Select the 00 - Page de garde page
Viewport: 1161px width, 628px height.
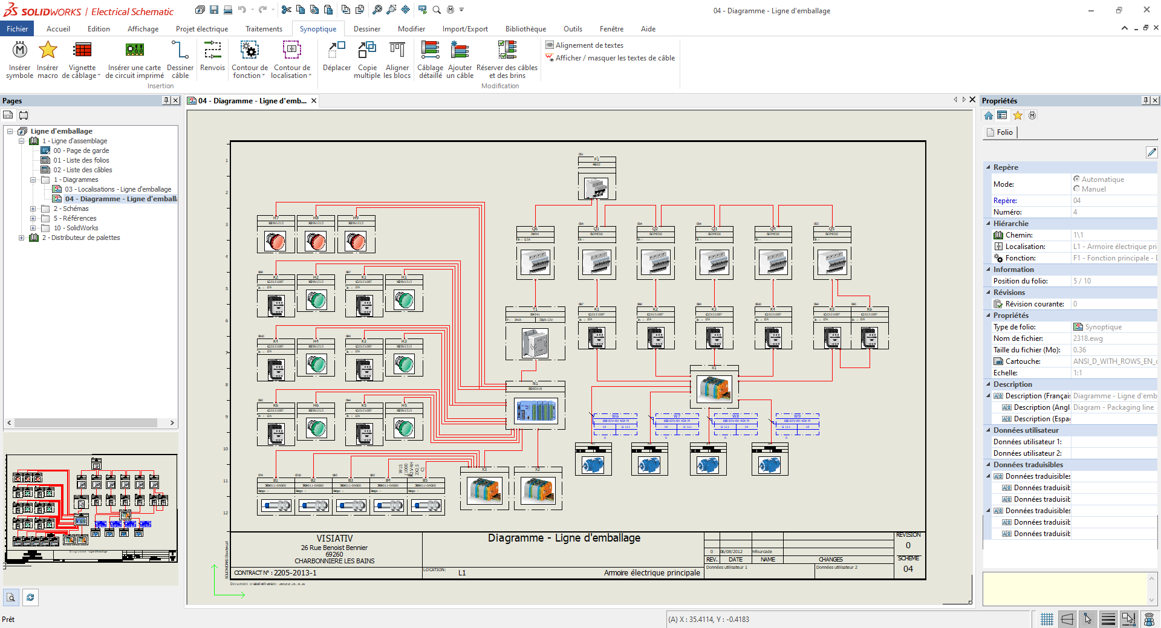coord(81,151)
